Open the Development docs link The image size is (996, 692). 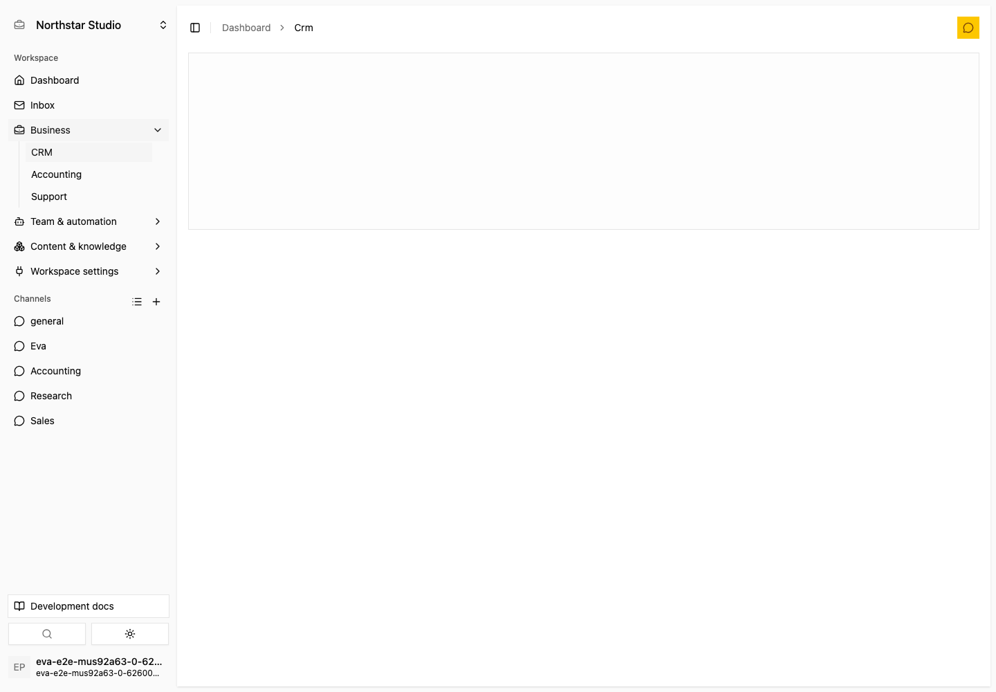pyautogui.click(x=89, y=606)
